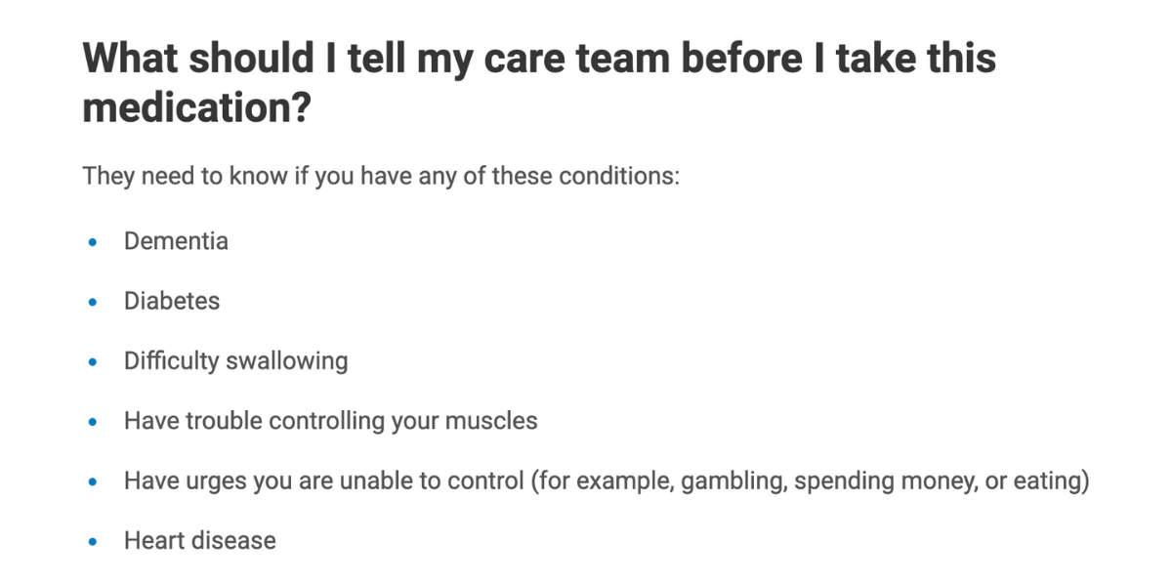Viewport: 1172px width, 586px height.
Task: Select the Dementia list item
Action: pos(176,241)
